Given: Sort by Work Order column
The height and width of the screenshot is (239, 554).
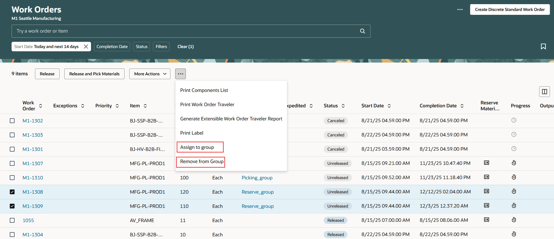Looking at the screenshot, I should click(41, 106).
